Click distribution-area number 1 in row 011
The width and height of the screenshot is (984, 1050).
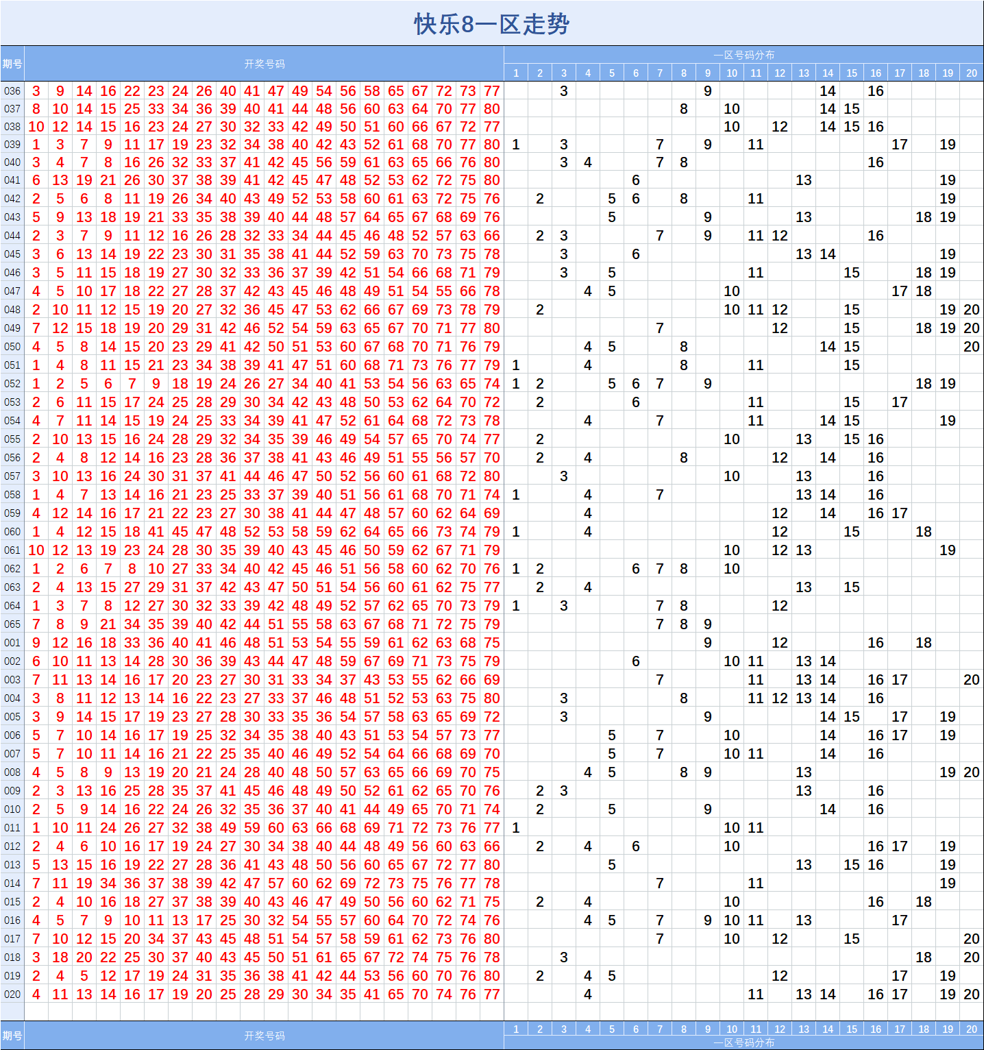pyautogui.click(x=516, y=828)
